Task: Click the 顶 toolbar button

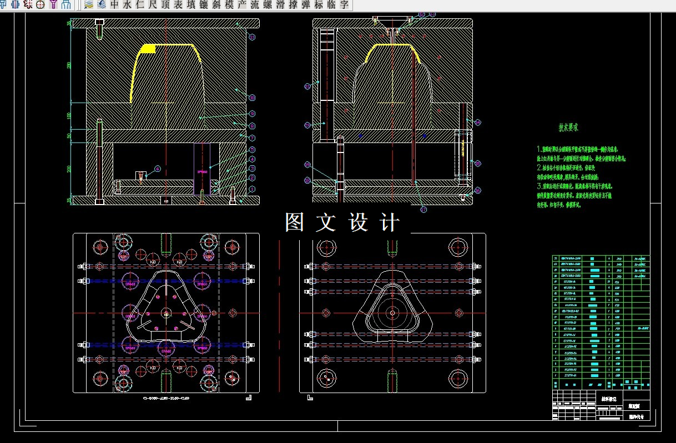Action: pos(165,4)
